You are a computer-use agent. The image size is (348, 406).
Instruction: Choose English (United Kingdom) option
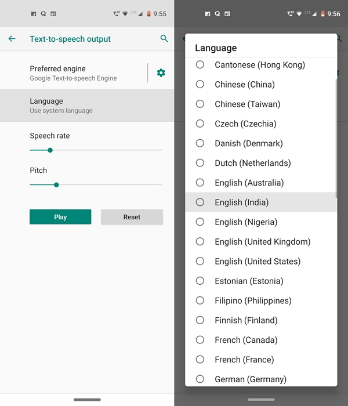click(x=261, y=242)
